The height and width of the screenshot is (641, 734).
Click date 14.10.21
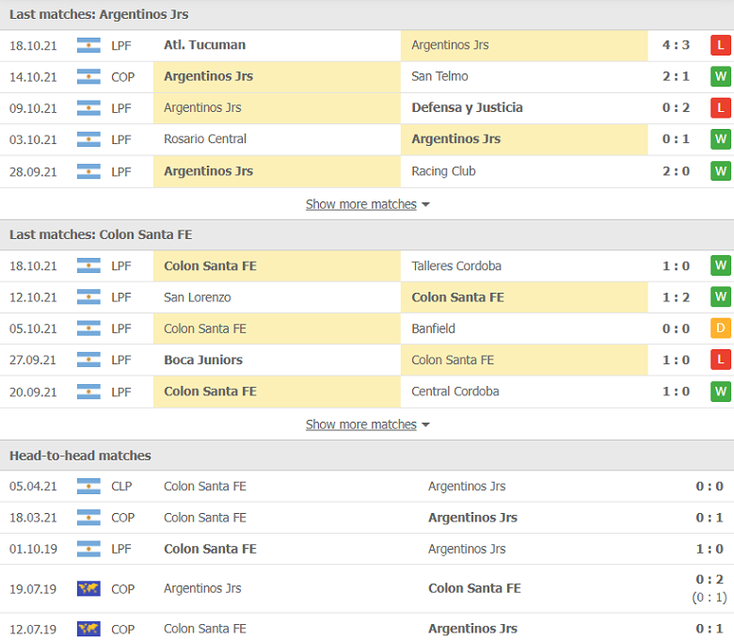pos(33,77)
